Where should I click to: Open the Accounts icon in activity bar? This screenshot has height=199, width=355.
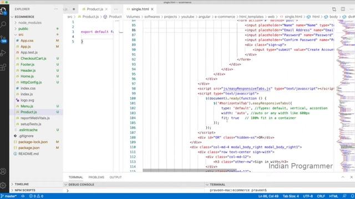click(x=3, y=171)
